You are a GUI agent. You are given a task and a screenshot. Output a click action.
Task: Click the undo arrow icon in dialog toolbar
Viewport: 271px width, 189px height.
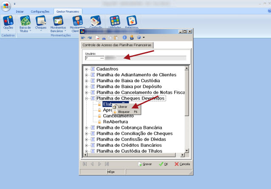pos(84,37)
